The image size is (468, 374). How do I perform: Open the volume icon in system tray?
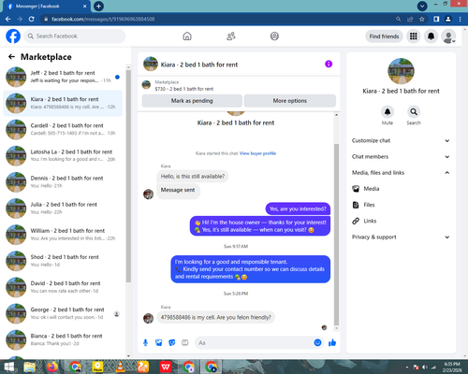click(x=425, y=367)
